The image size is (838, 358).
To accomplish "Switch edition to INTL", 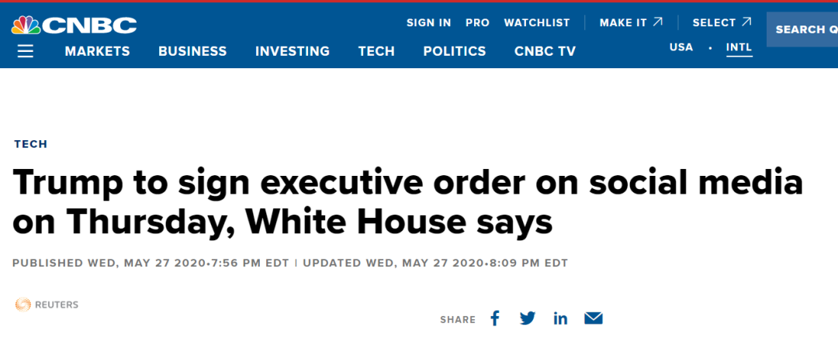I will (739, 47).
